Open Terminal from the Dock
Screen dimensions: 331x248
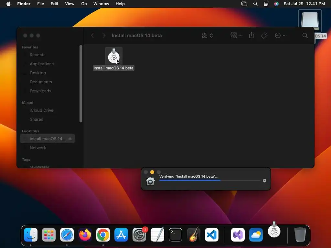176,235
